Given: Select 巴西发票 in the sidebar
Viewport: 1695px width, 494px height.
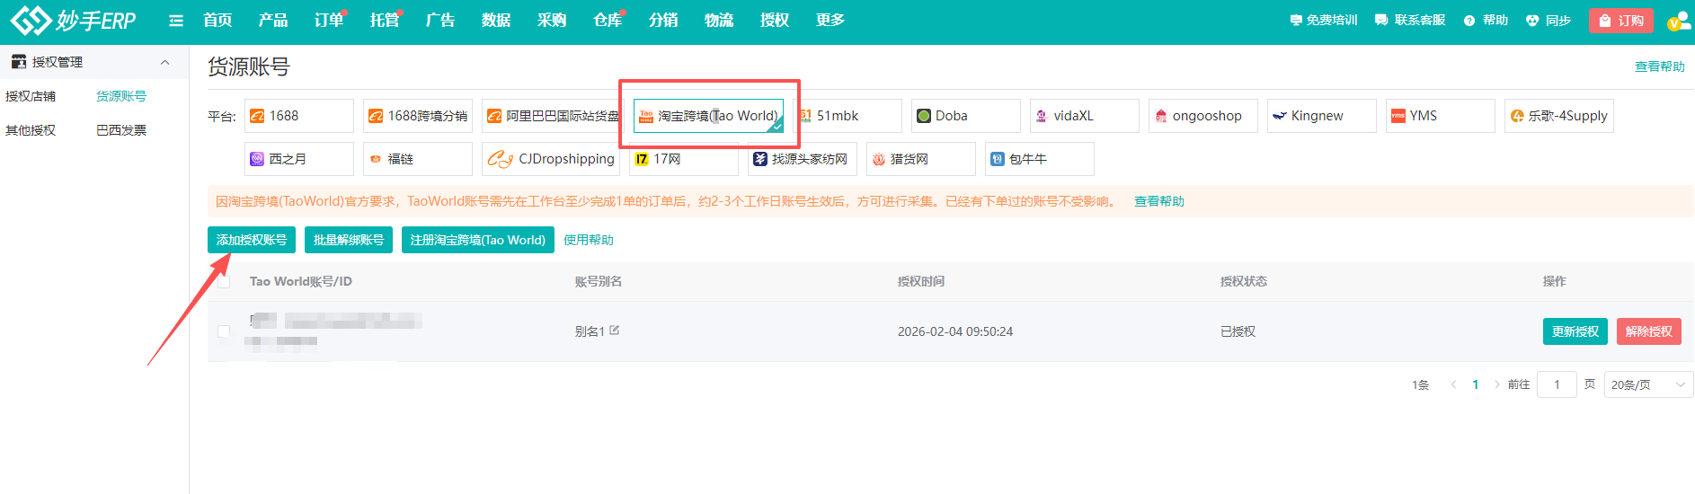Looking at the screenshot, I should click(x=121, y=130).
